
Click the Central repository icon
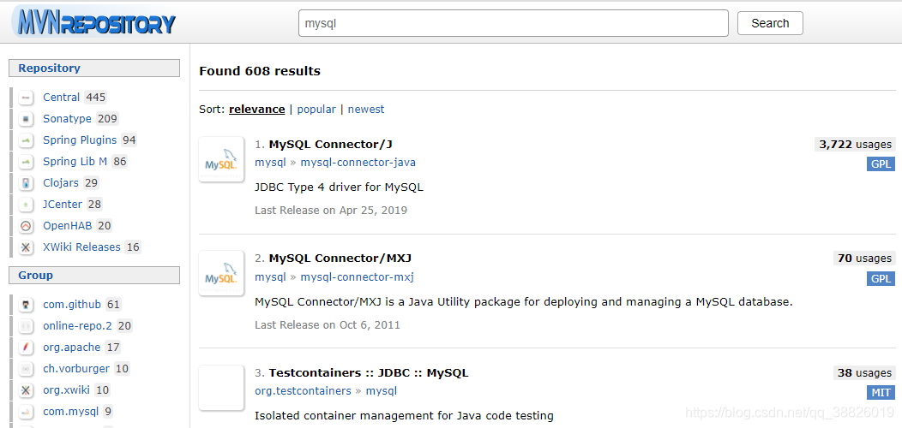click(26, 98)
